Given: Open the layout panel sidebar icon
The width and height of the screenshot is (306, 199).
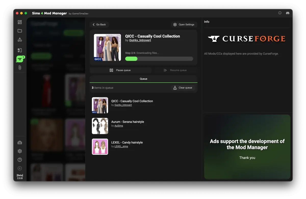Looking at the screenshot, I should pyautogui.click(x=20, y=50).
